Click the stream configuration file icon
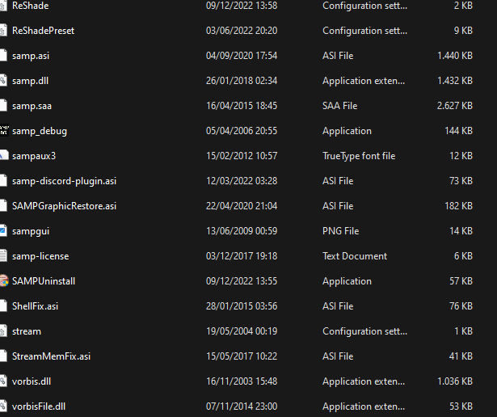497x417 pixels. point(3,331)
